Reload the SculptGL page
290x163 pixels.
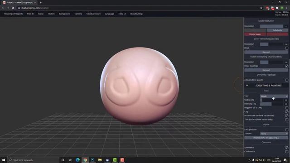tap(13, 8)
